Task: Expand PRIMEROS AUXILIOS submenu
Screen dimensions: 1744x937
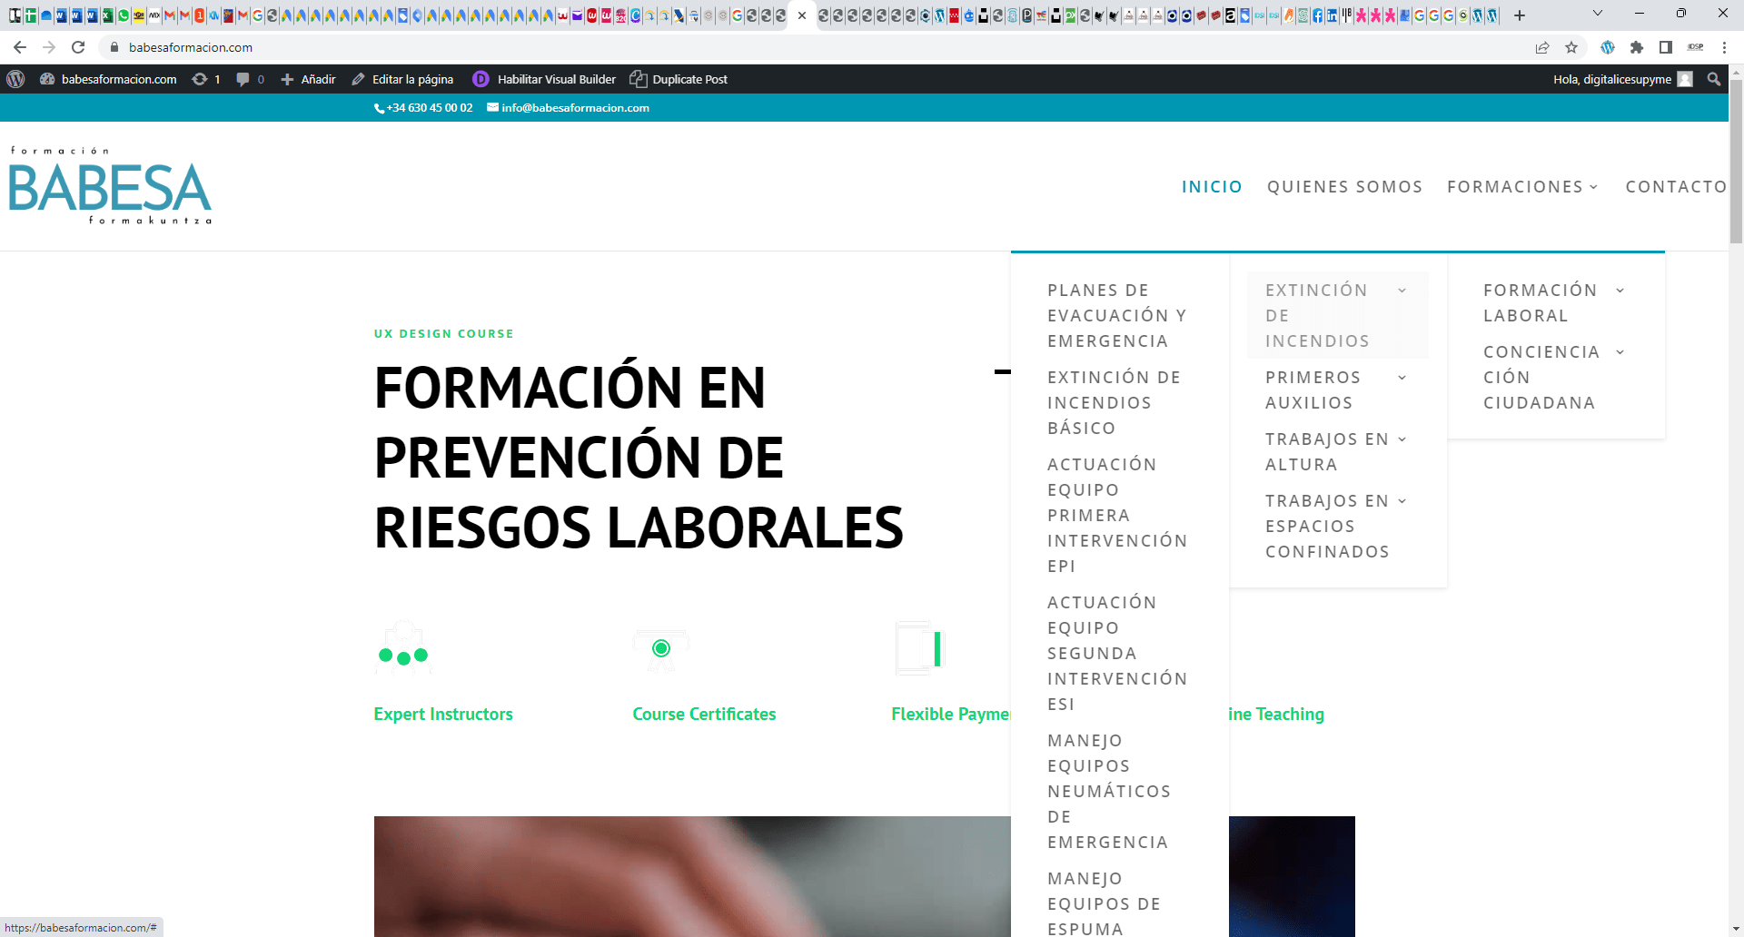Action: point(1337,390)
